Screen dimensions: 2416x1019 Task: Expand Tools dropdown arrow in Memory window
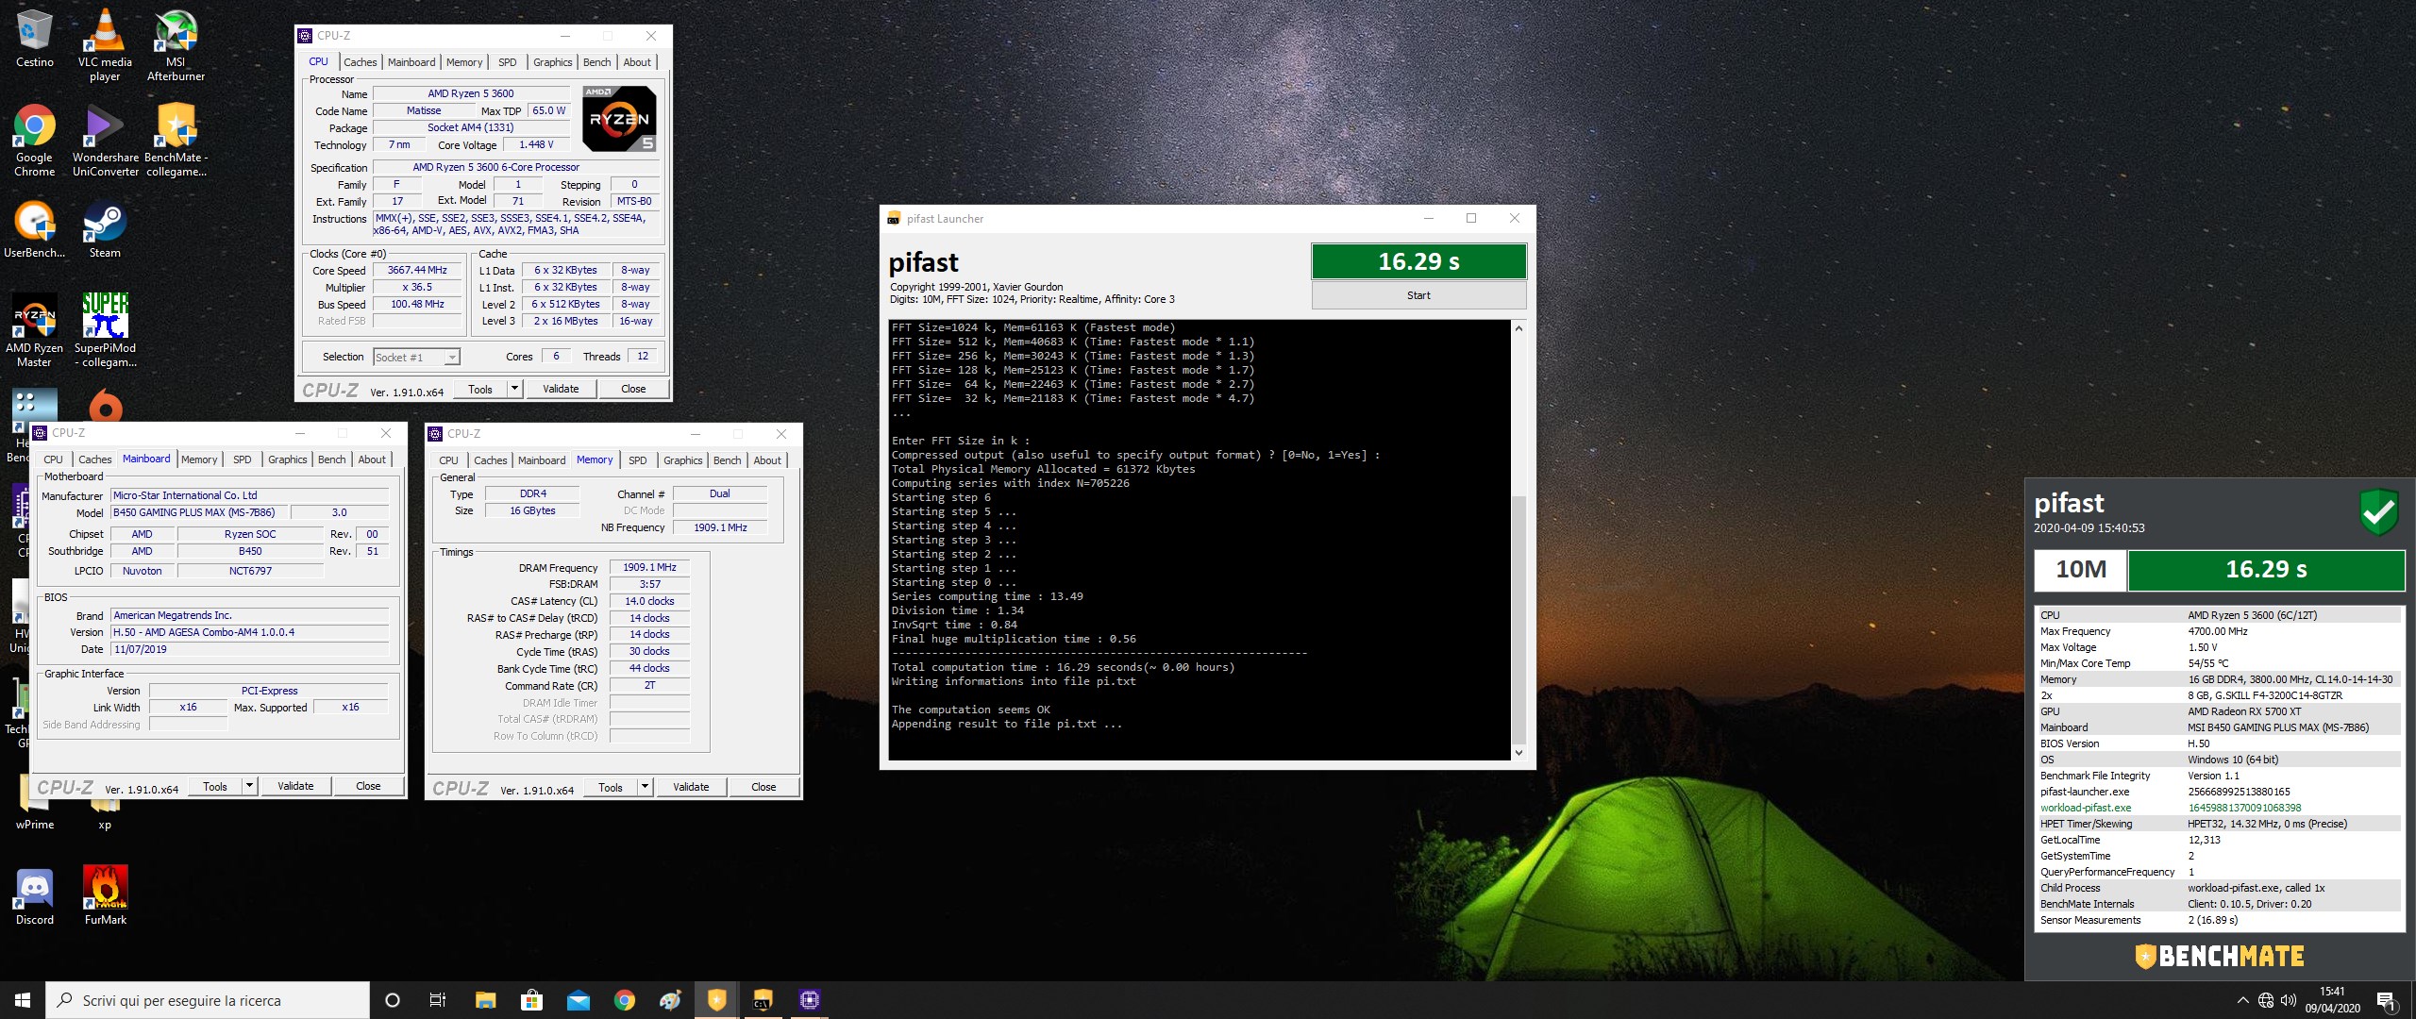[x=645, y=787]
